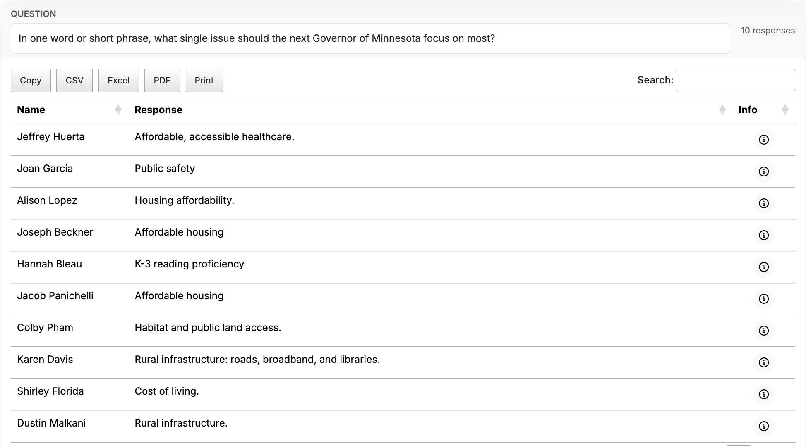Screen dimensions: 806x448
Task: Toggle sort order on the Name column
Action: tap(118, 110)
